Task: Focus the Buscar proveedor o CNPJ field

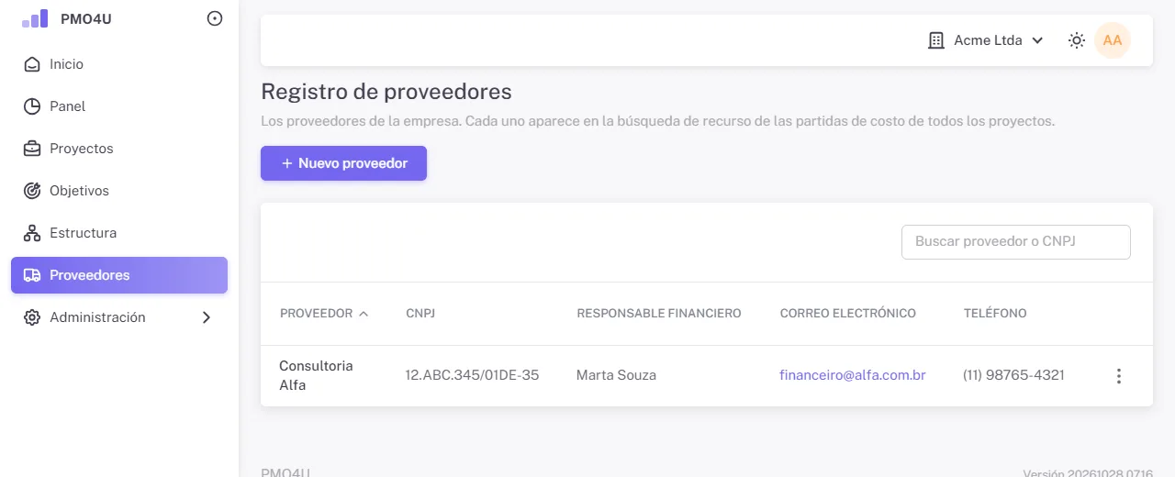Action: click(x=1016, y=242)
